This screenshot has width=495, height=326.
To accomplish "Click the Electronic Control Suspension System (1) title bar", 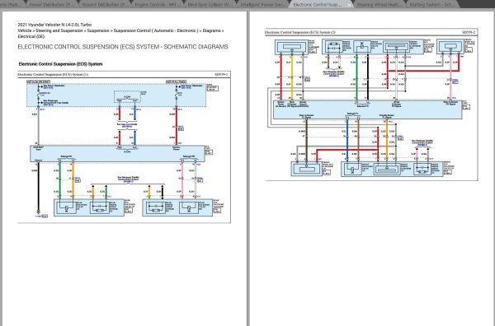I will click(124, 74).
